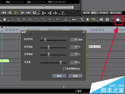Open the add cut point dropdown
This screenshot has width=125, height=94.
click(x=70, y=21)
